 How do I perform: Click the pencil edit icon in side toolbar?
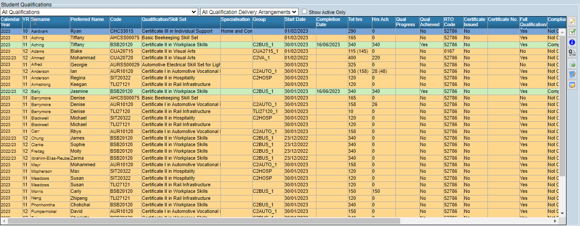tap(572, 21)
